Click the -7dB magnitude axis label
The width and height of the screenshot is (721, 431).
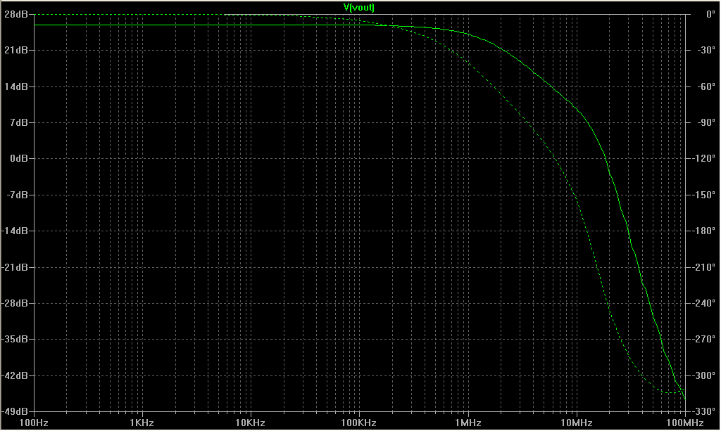17,195
